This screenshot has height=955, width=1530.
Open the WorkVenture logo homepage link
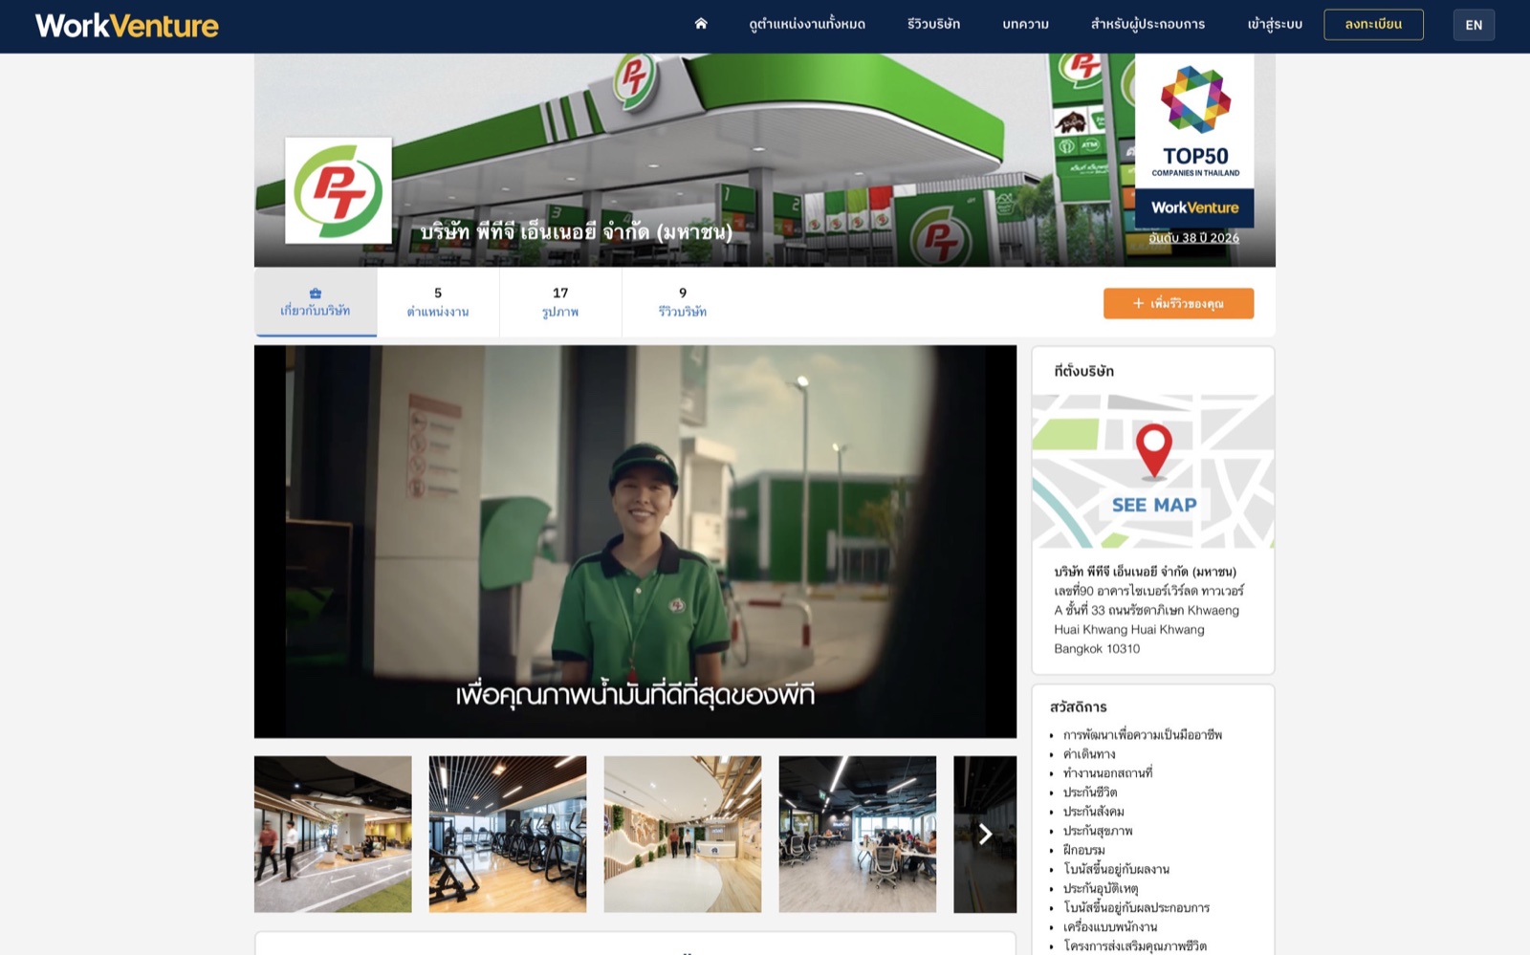(127, 26)
